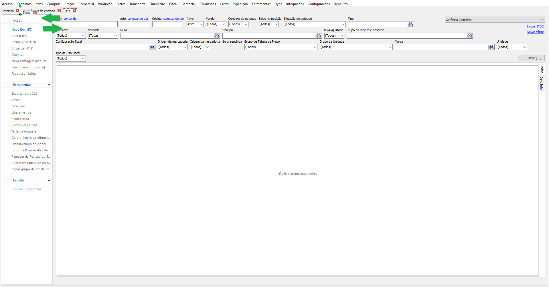The height and width of the screenshot is (287, 549).
Task: Click the Lote começando por link
Action: tap(138, 19)
